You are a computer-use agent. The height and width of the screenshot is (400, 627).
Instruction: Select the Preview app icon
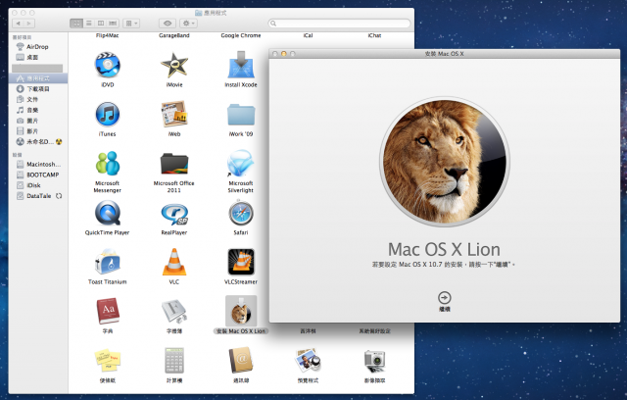(308, 360)
